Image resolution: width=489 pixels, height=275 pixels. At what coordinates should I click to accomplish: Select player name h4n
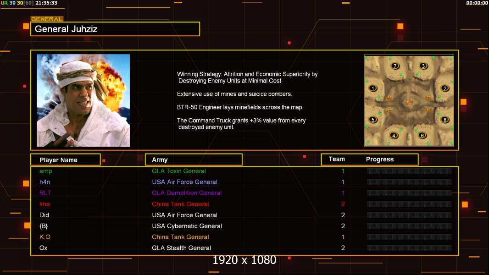(45, 182)
